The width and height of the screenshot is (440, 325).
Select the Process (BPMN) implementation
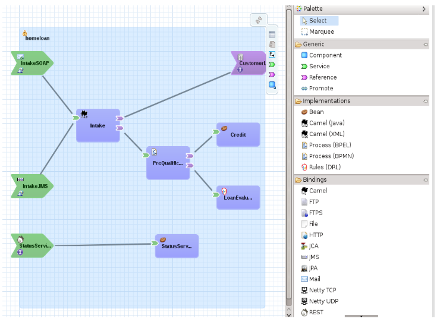pos(328,156)
